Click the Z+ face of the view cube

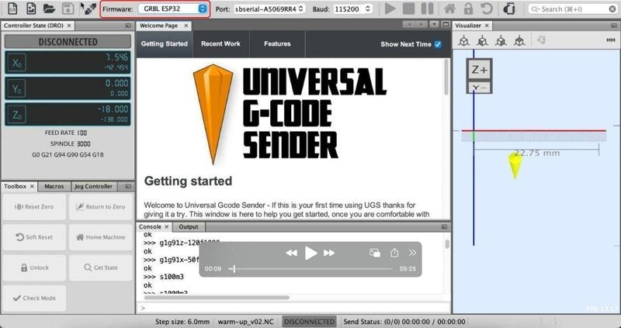click(x=479, y=70)
